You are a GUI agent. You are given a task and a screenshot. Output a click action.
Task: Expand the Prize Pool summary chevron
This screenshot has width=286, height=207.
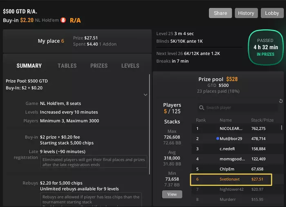click(145, 95)
